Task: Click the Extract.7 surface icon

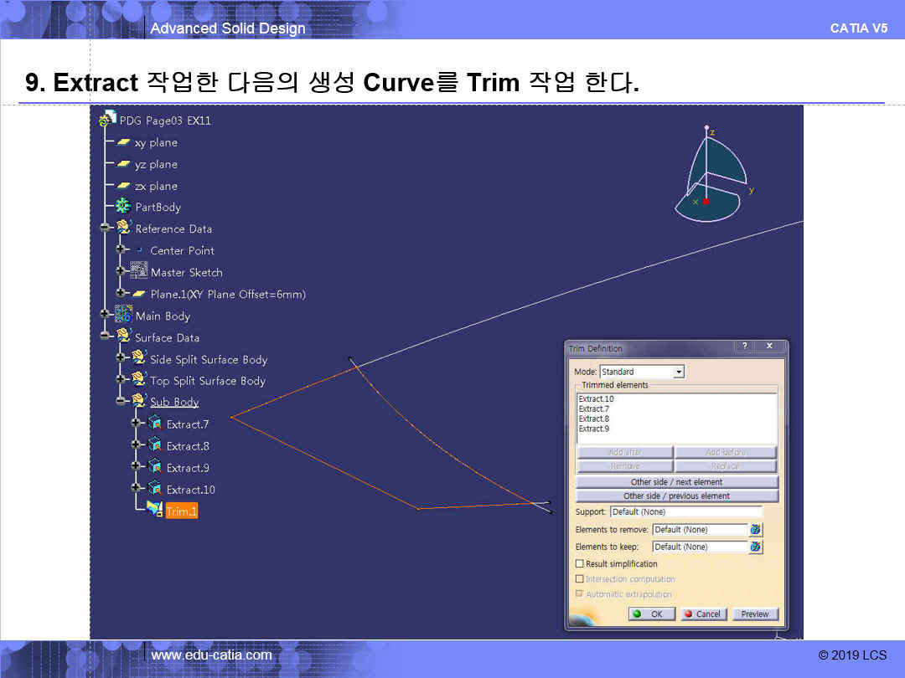Action: [x=155, y=424]
